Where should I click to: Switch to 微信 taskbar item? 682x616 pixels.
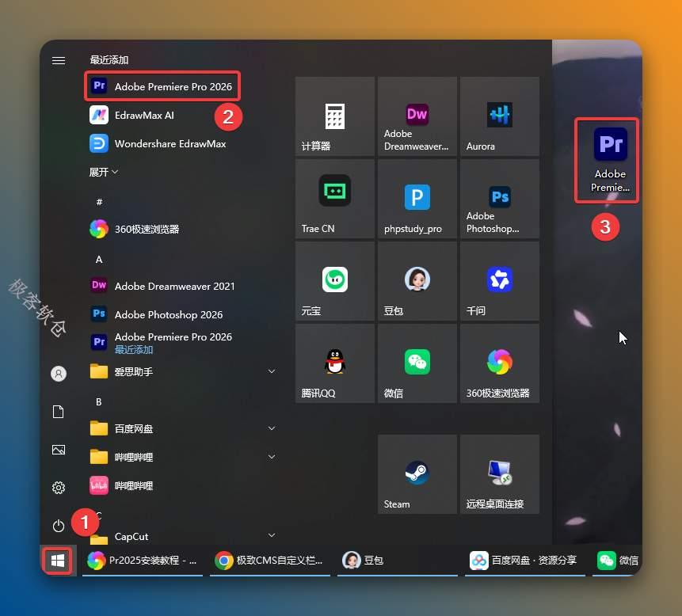[618, 561]
